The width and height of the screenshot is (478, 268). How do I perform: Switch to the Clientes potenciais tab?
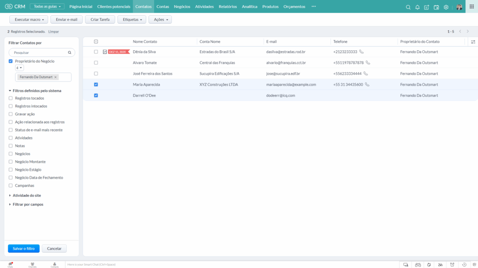(x=114, y=7)
